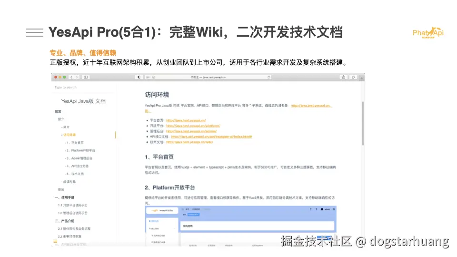Open the '简介' parent entry in sidebar
The height and width of the screenshot is (257, 457).
(60, 119)
